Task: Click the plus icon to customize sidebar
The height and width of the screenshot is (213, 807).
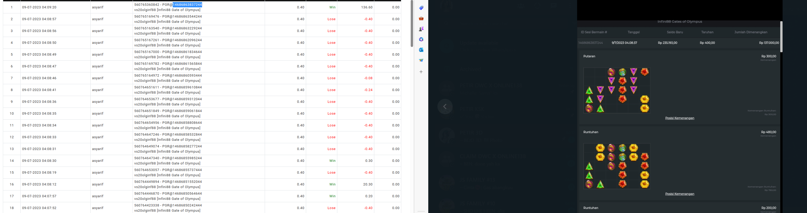Action: 421,72
